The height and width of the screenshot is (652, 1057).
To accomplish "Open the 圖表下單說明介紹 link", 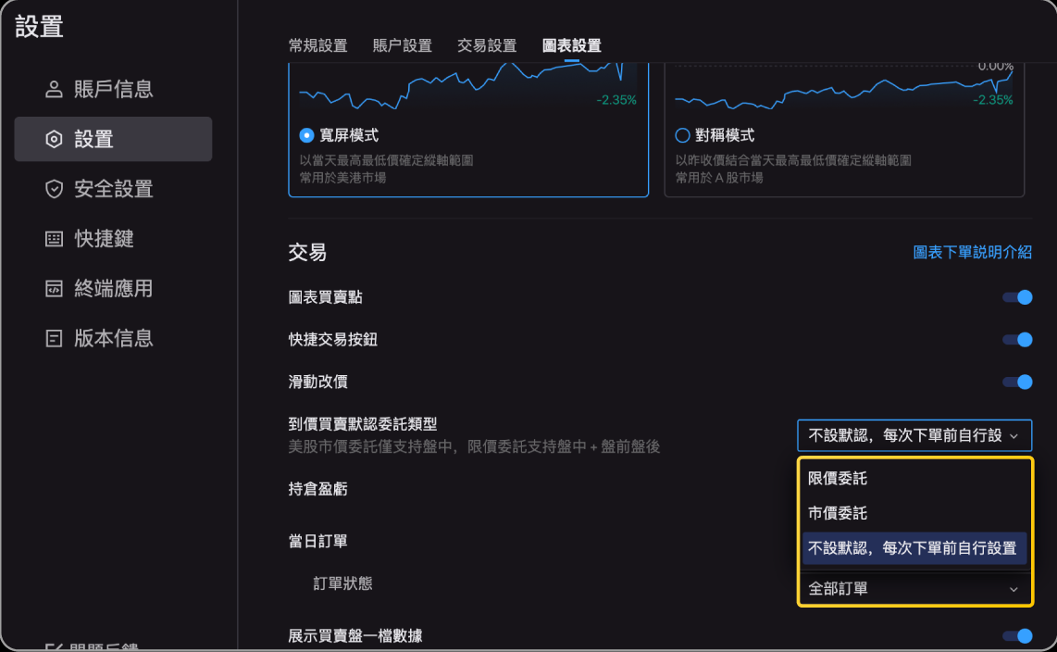I will [x=972, y=252].
